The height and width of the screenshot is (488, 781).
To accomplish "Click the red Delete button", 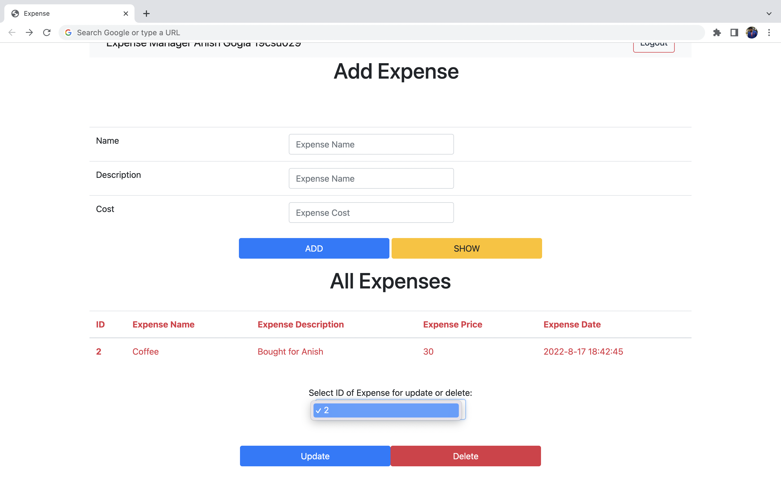I will click(x=465, y=456).
